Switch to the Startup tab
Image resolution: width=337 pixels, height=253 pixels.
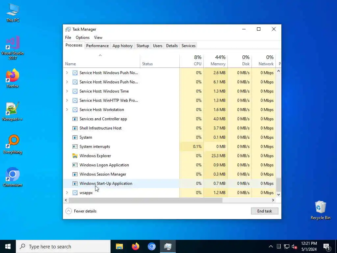[143, 45]
